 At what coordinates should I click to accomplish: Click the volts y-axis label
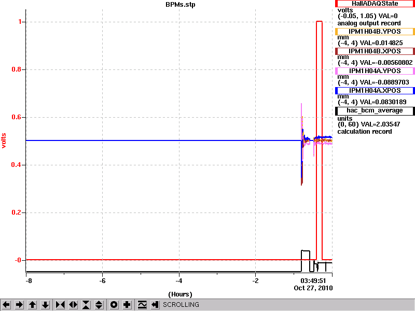coord(4,140)
